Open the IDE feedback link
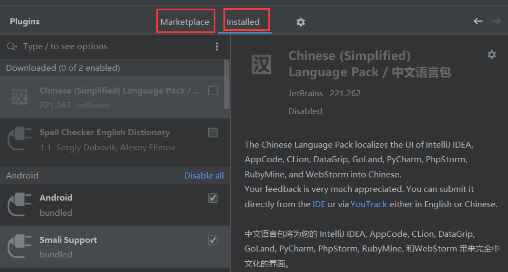Screen dimensions: 508x272 (319, 204)
